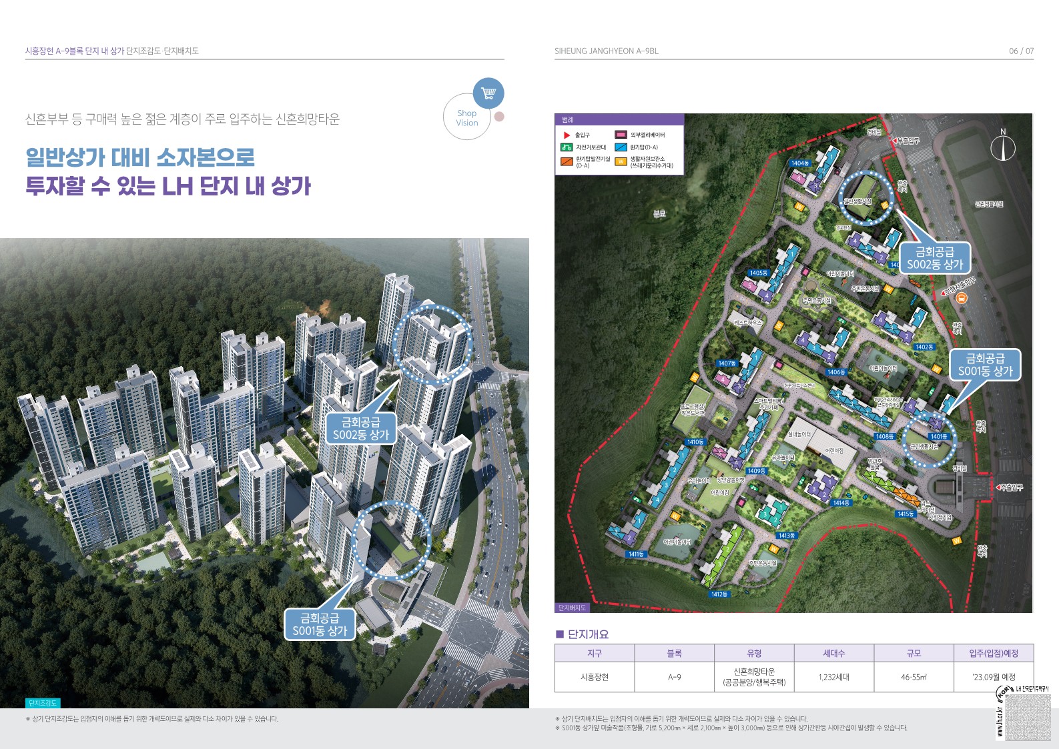This screenshot has height=749, width=1059.
Task: Click the headline '일반상가 대비 소자본으로'
Action: click(140, 157)
